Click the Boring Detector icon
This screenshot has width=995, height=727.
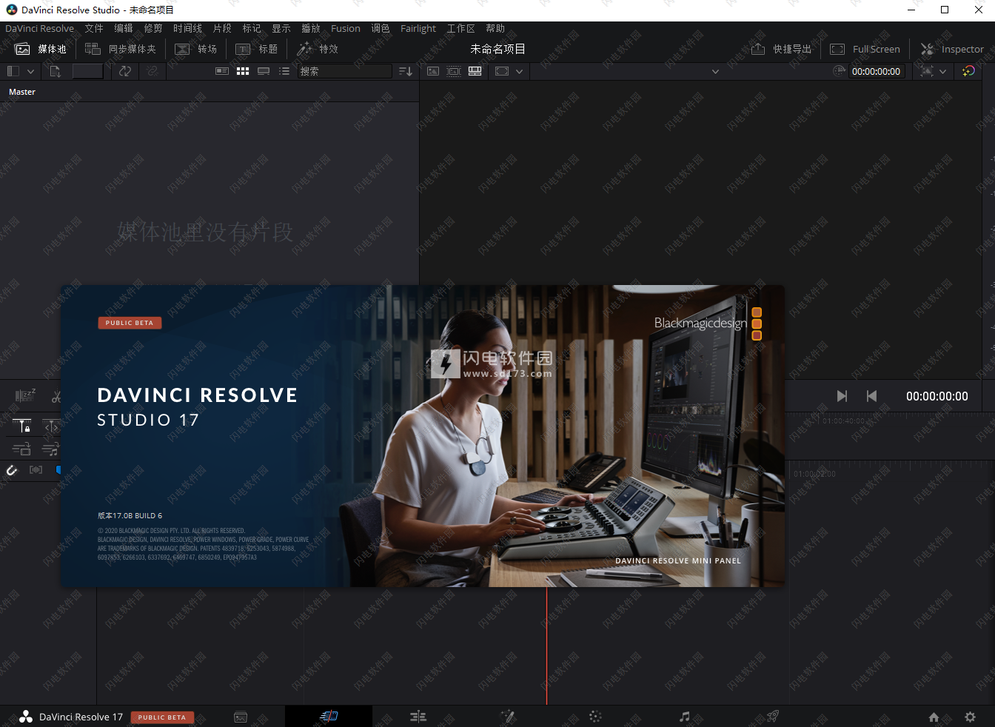(x=25, y=396)
